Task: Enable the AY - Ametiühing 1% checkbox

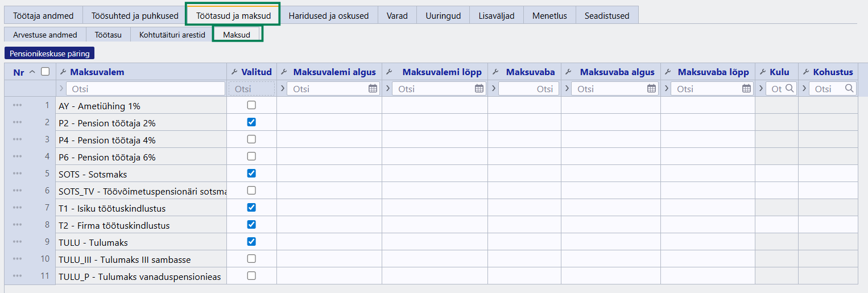Action: click(x=251, y=105)
